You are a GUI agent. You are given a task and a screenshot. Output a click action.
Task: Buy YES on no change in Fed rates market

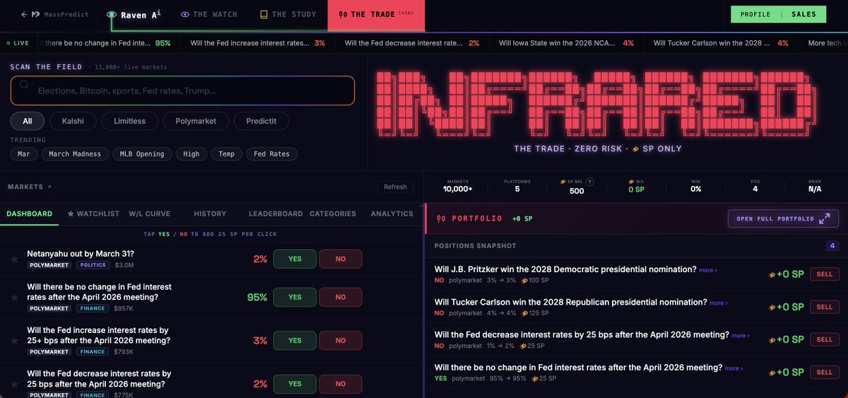[295, 298]
